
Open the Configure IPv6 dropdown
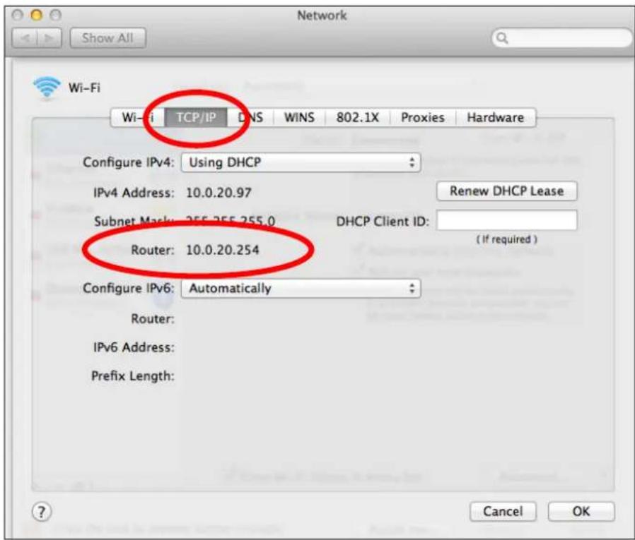click(x=301, y=288)
